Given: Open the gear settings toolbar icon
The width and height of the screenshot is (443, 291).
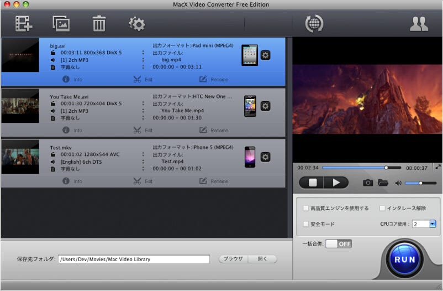Looking at the screenshot, I should point(137,24).
